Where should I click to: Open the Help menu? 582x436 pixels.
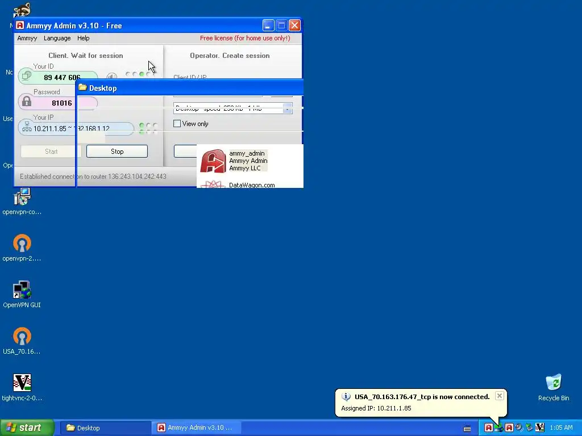pyautogui.click(x=83, y=38)
